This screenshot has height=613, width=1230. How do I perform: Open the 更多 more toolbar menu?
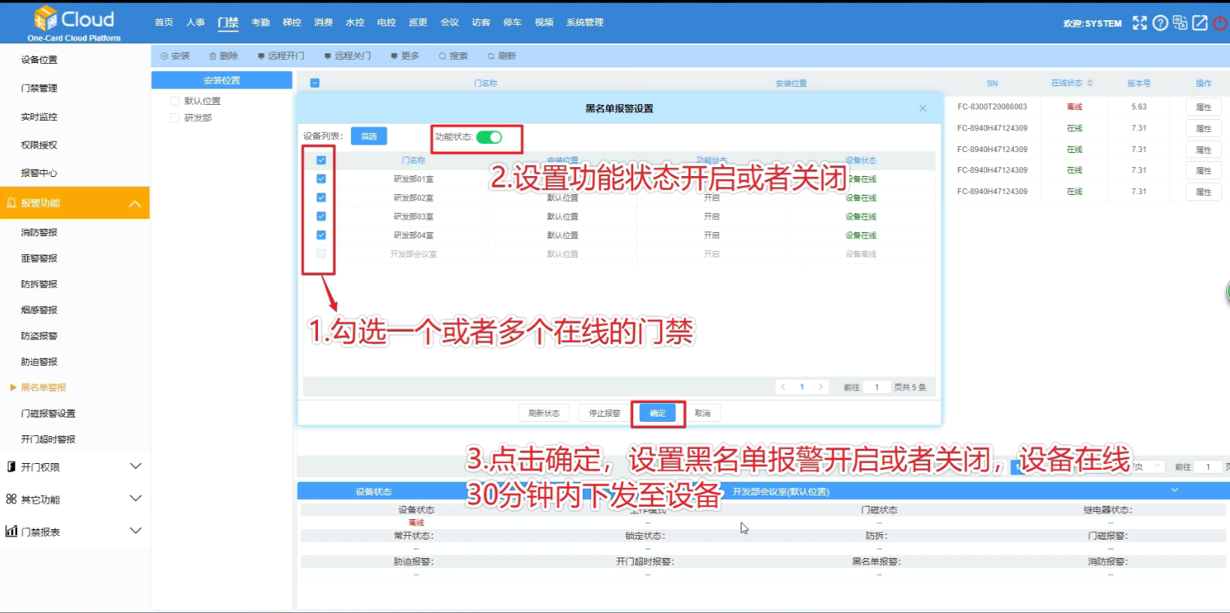tap(405, 56)
